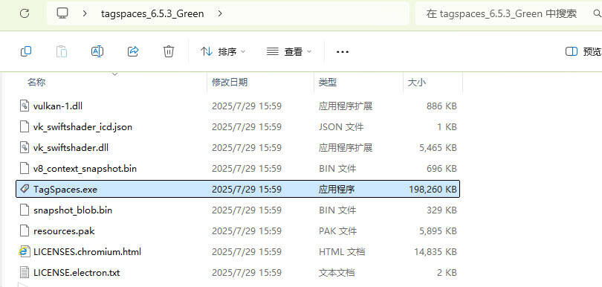
Task: Click the search box for tagspaces_6.5.3_Green
Action: (x=508, y=14)
